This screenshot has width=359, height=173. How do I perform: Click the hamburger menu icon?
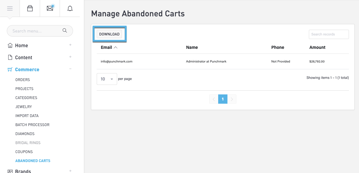pyautogui.click(x=10, y=8)
